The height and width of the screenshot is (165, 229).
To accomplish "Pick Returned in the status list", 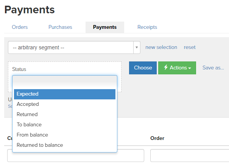I will [x=65, y=115].
